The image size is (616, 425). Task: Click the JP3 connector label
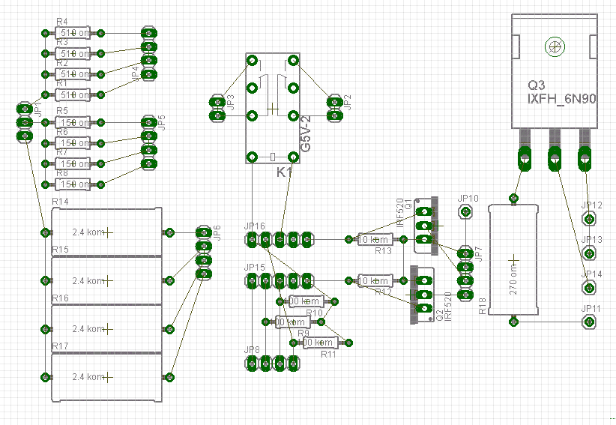click(x=231, y=102)
